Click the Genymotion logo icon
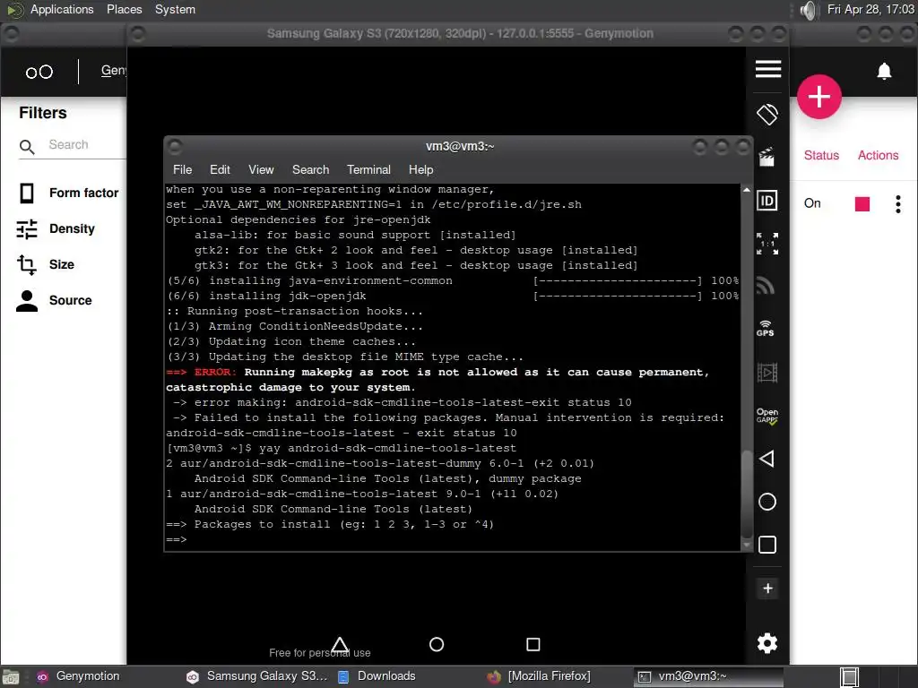918x688 pixels. click(x=39, y=72)
